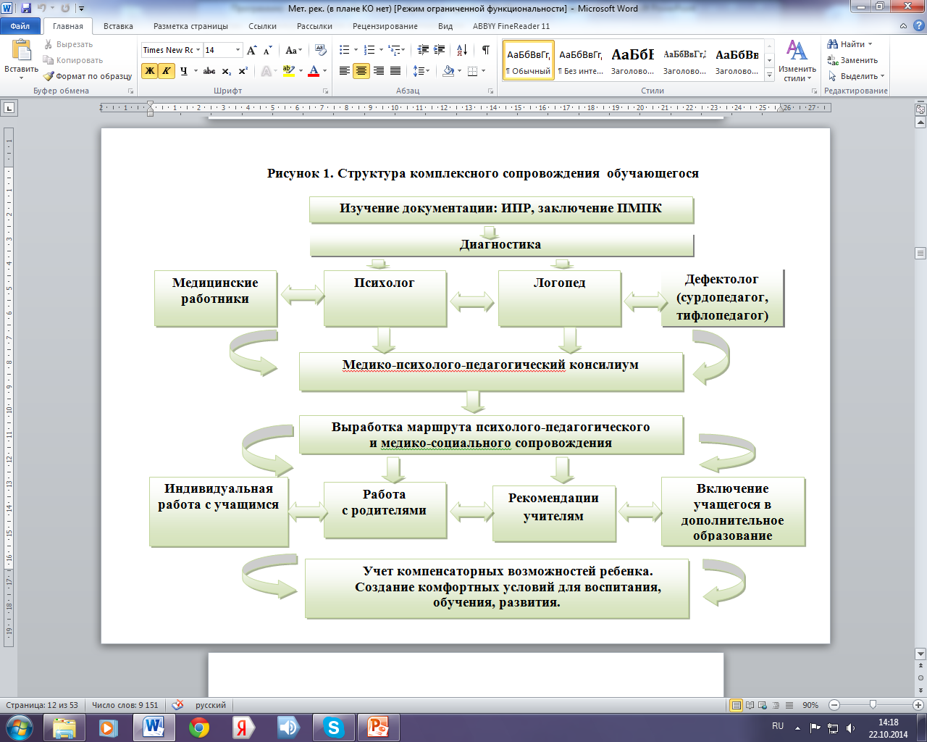Toggle paragraph marks display
Viewport: 927px width, 742px height.
point(485,50)
